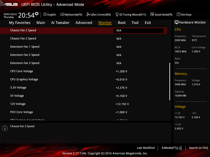Open MyFavorite(F3) from top toolbar

(71, 15)
